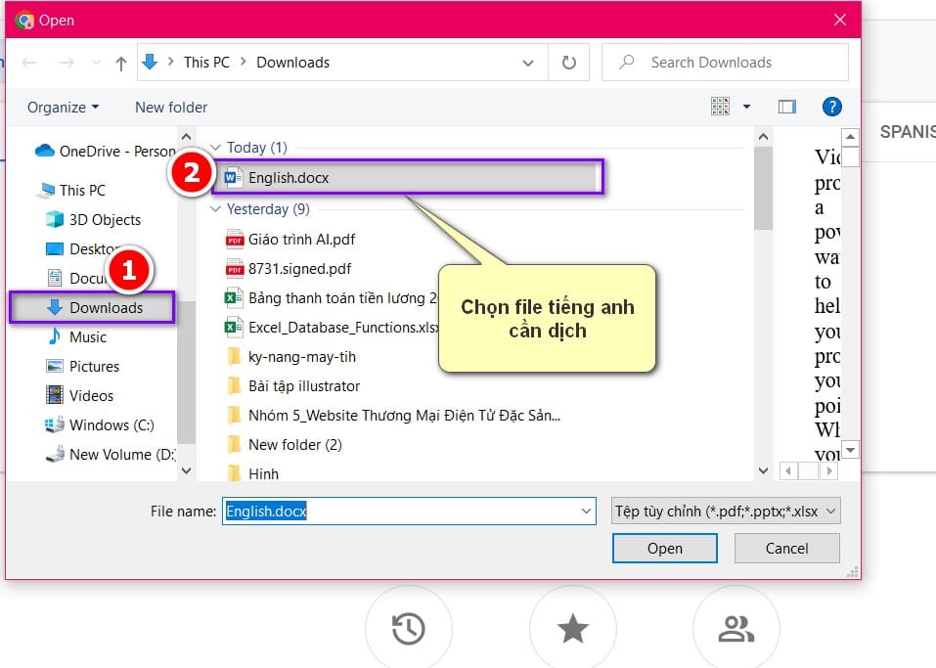Viewport: 936px width, 668px height.
Task: Select Giáo trình AI.pdf
Action: click(x=290, y=240)
